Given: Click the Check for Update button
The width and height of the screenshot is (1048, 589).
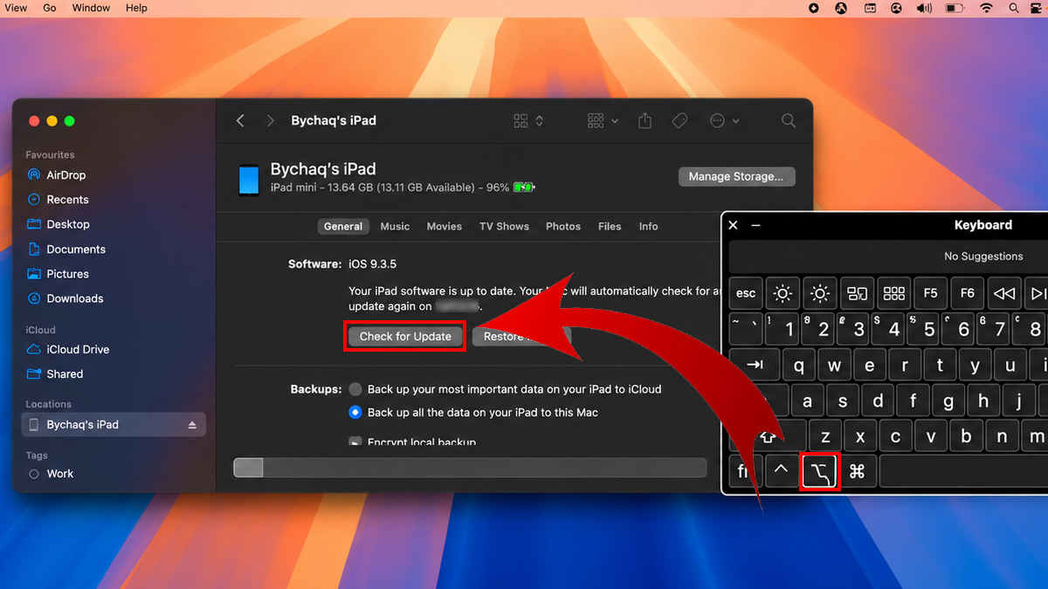Looking at the screenshot, I should pos(405,337).
